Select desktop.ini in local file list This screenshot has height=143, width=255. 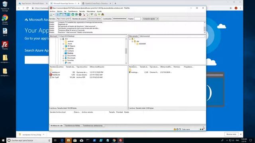pyautogui.click(x=56, y=72)
